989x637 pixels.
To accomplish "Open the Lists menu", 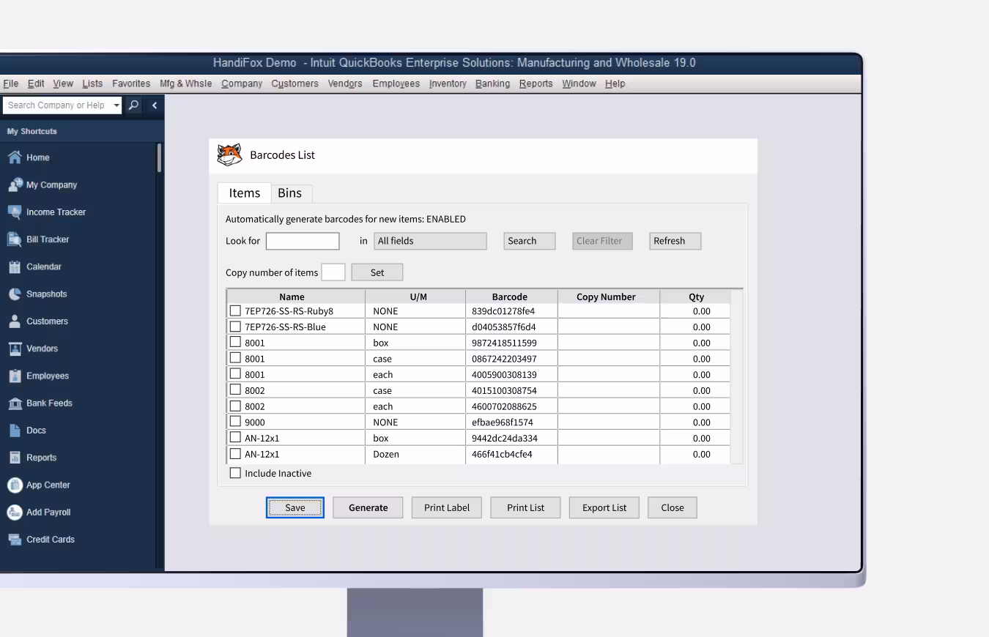I will tap(92, 83).
